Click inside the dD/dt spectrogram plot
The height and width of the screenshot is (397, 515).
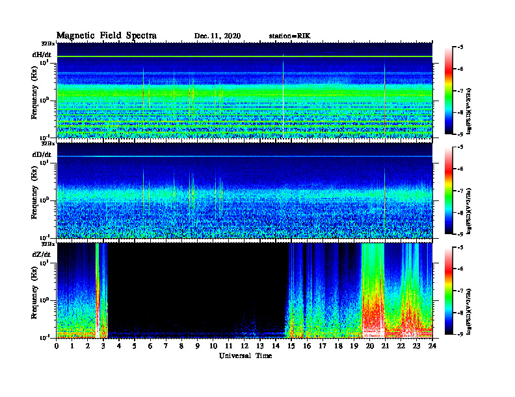click(244, 190)
